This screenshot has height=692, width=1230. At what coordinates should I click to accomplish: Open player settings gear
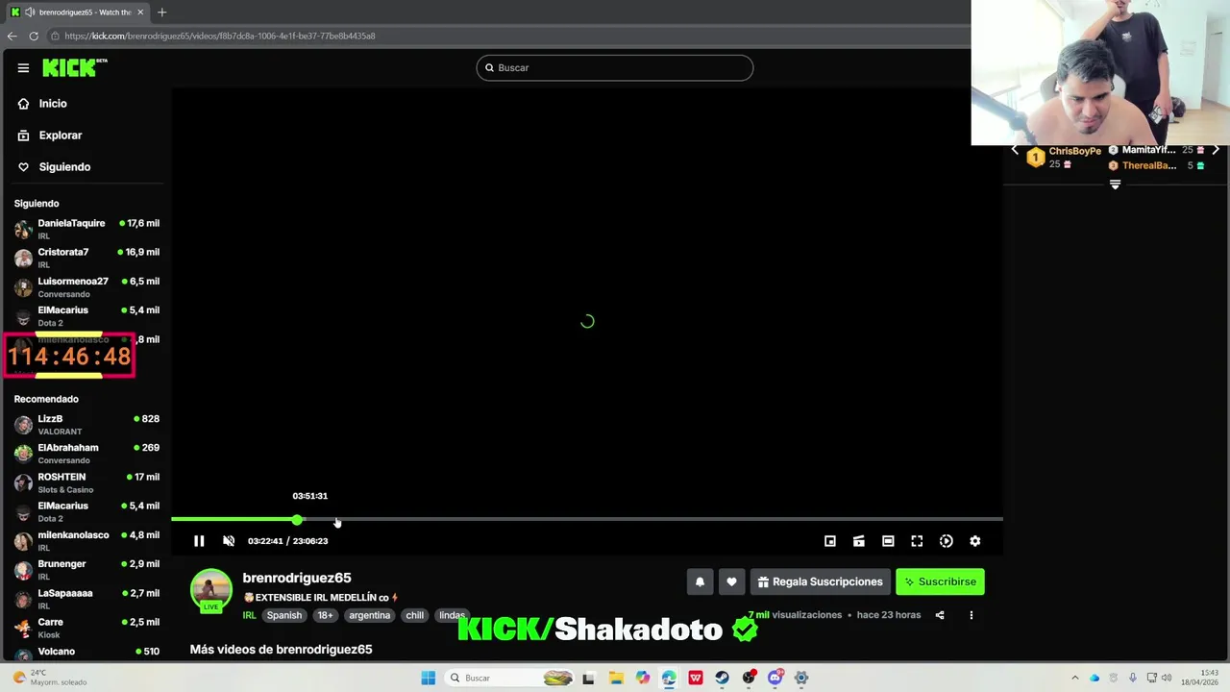click(975, 541)
